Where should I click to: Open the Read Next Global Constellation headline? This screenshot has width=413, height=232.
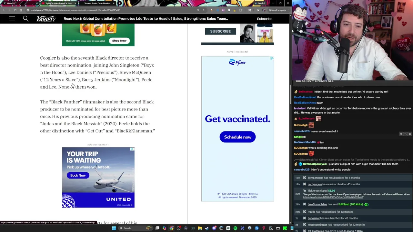pos(146,19)
